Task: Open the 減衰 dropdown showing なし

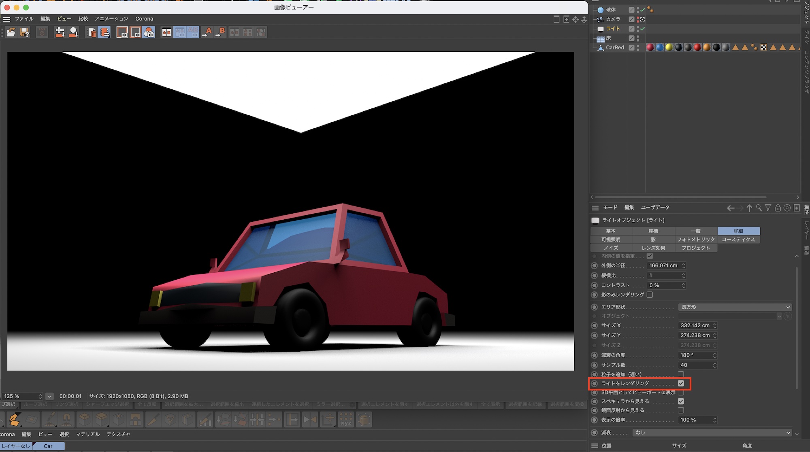Action: (x=712, y=433)
